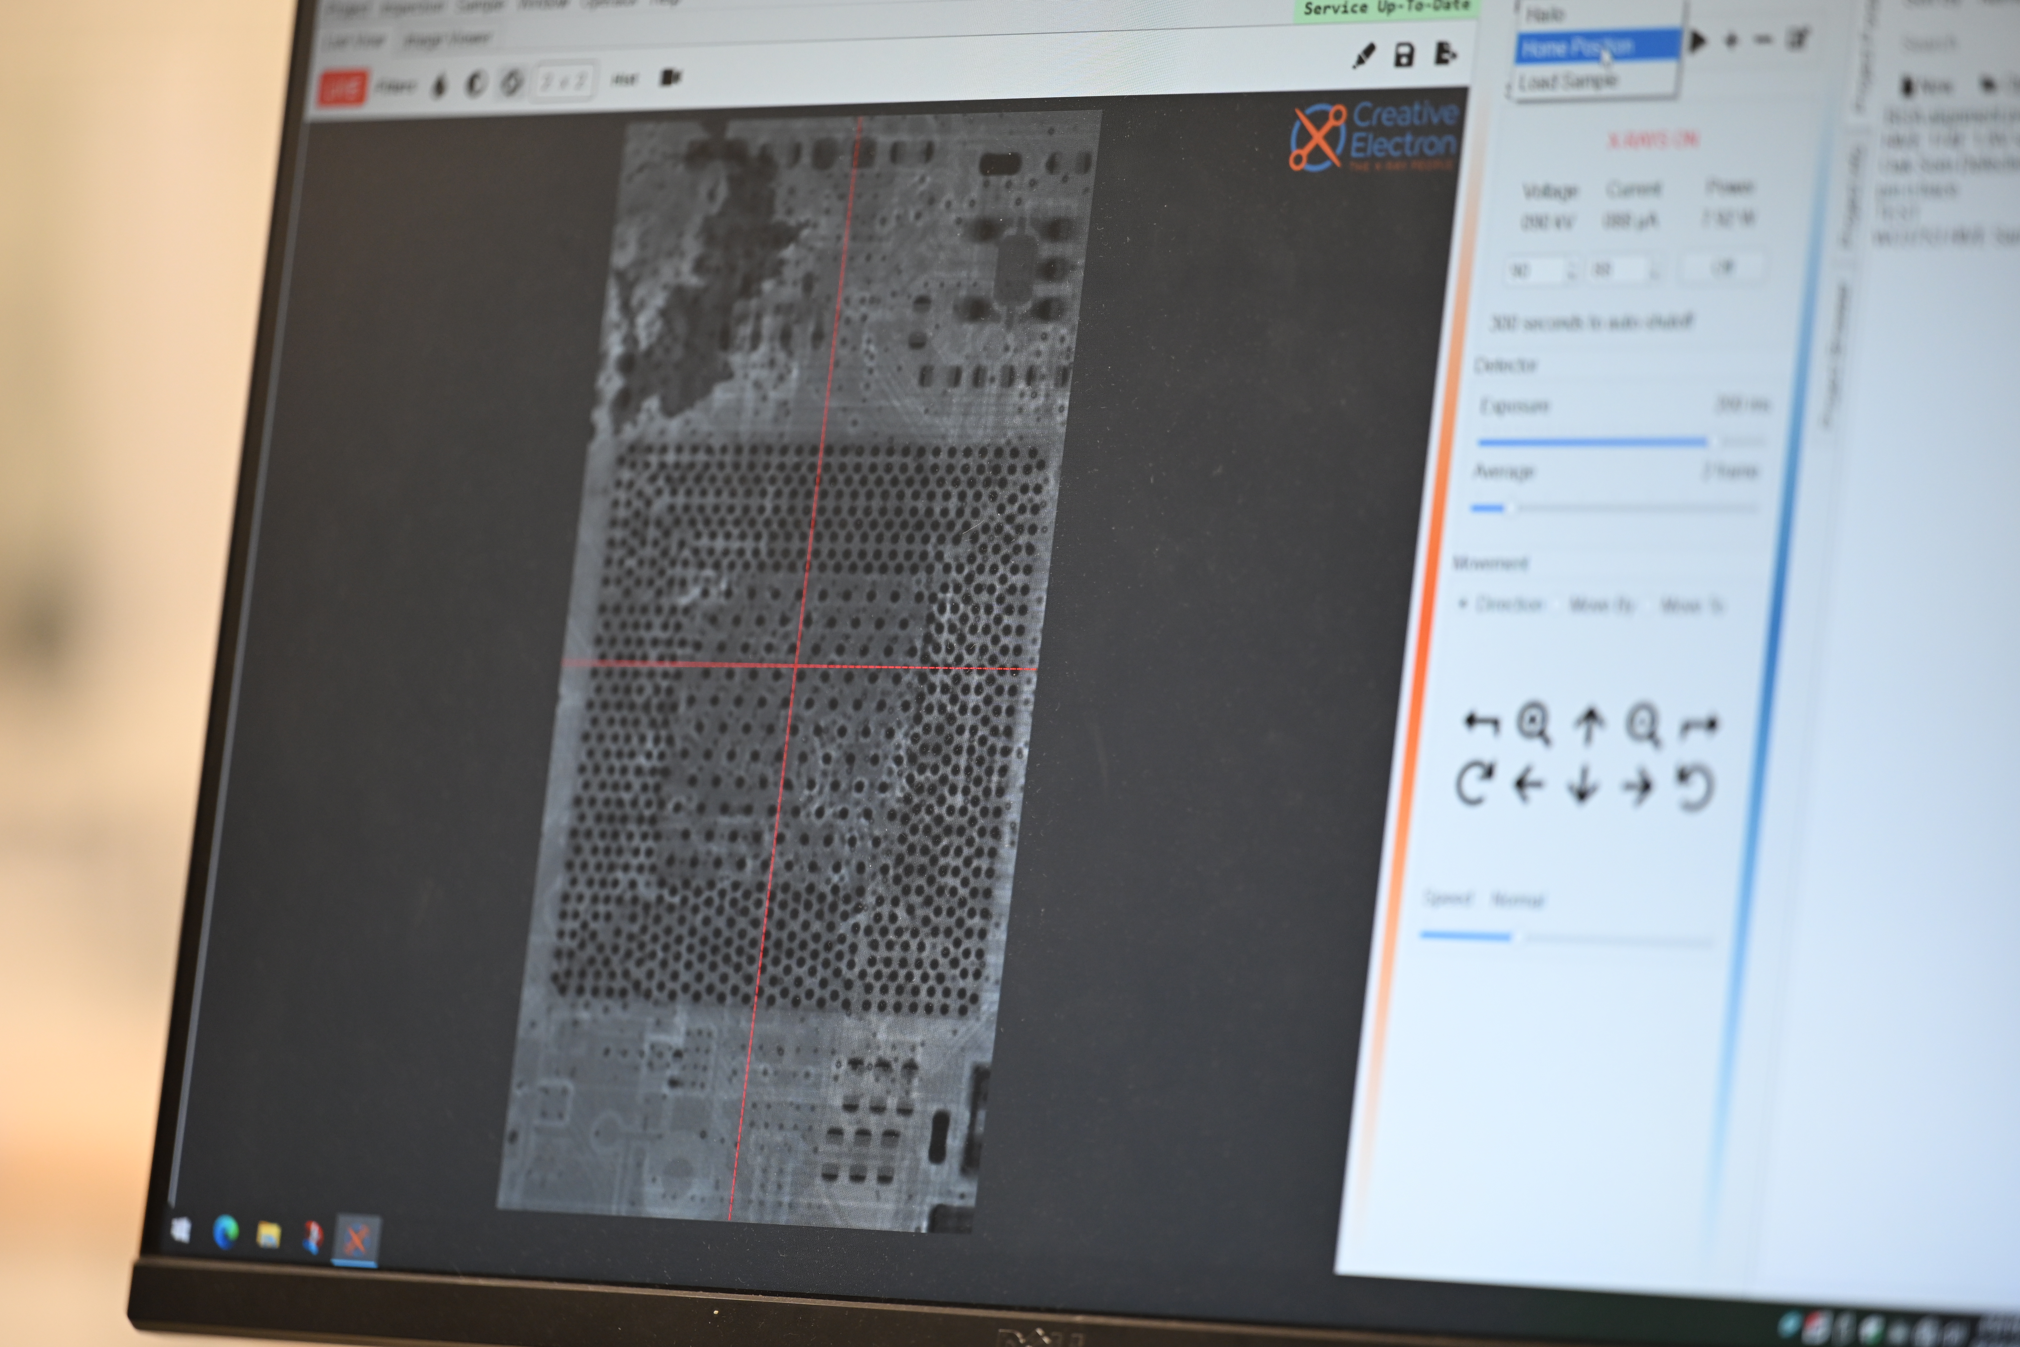Select the Move To radio button
Screen dimensions: 2020x1347
[1686, 606]
